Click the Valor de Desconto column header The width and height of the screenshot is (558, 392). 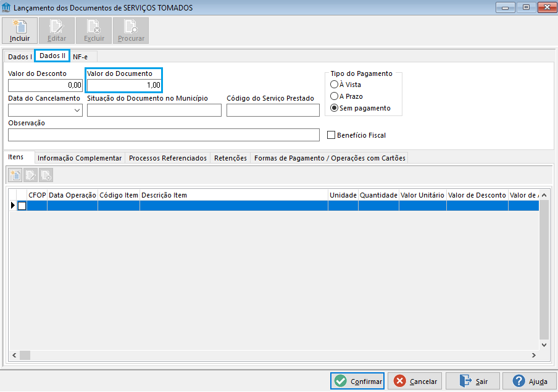(x=477, y=195)
